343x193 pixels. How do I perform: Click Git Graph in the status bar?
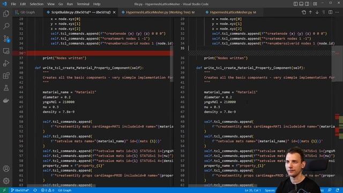[x=64, y=190]
